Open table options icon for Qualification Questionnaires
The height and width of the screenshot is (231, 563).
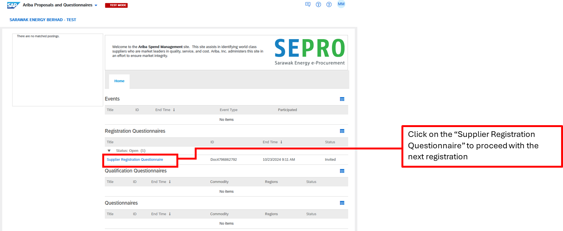tap(342, 171)
